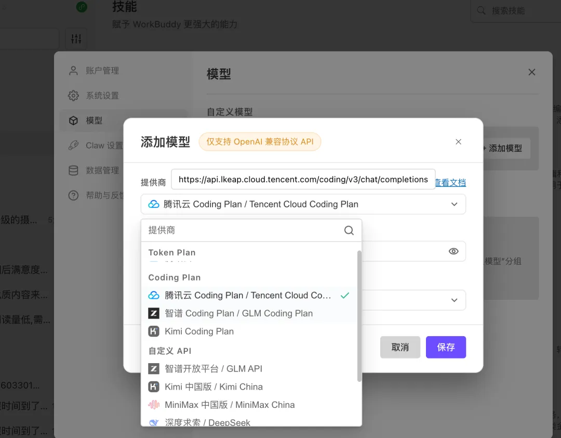Click the 保存 button
Viewport: 561px width, 438px height.
click(x=446, y=347)
